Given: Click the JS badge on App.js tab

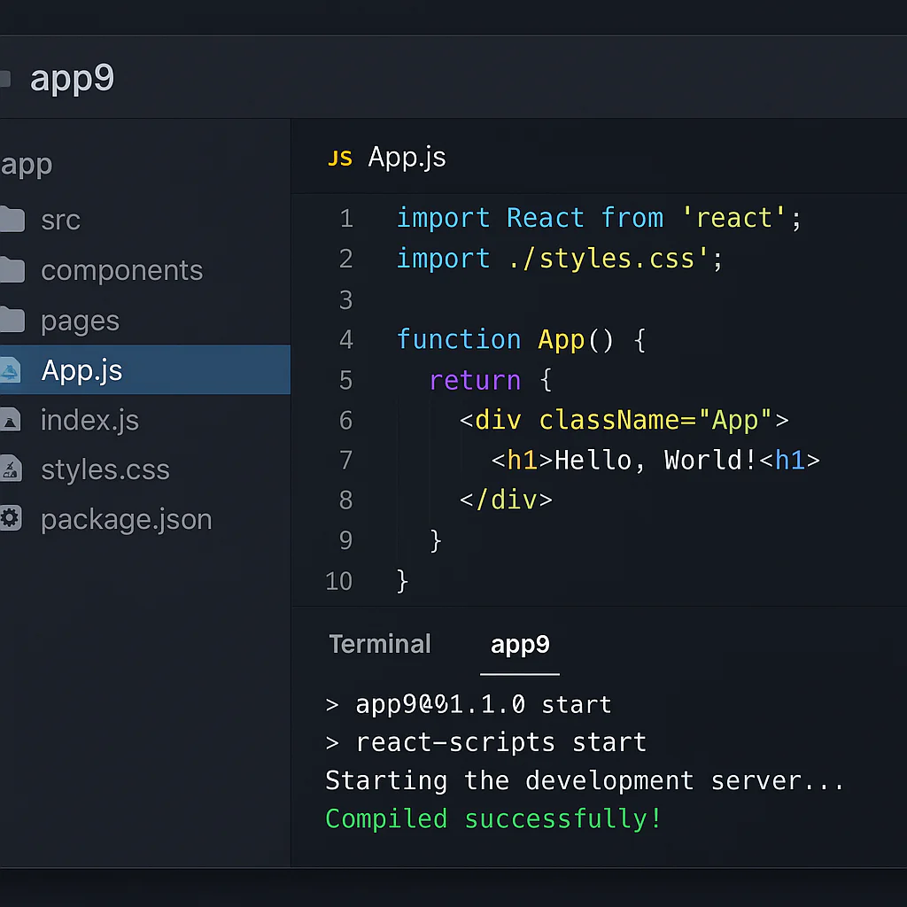Looking at the screenshot, I should tap(339, 158).
